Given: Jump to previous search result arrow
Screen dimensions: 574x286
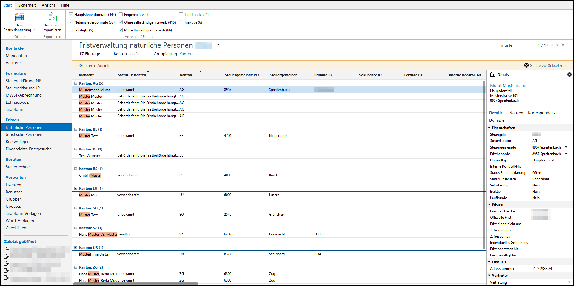Looking at the screenshot, I should (552, 45).
